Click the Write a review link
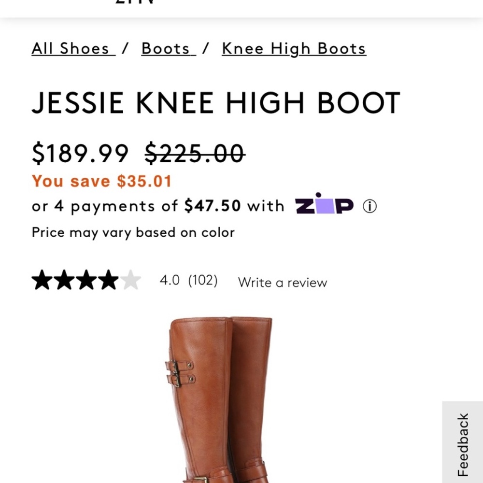The image size is (483, 483). click(283, 282)
